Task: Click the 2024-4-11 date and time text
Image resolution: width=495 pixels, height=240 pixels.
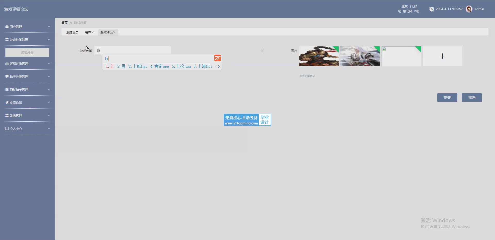Action: coord(449,9)
